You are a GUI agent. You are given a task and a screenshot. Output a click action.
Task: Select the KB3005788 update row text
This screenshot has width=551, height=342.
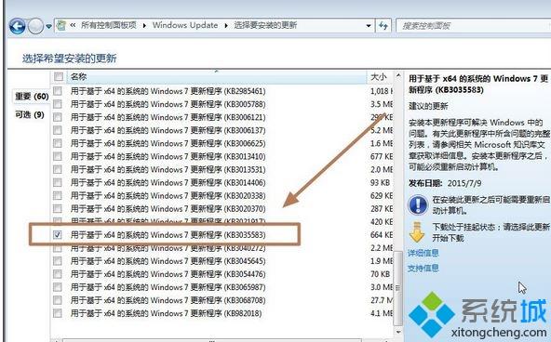pos(168,104)
